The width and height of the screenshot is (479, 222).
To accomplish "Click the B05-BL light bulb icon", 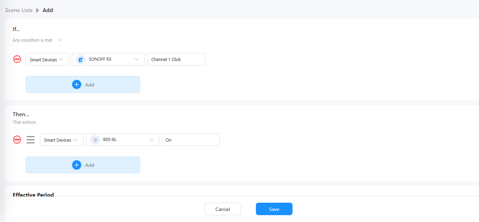I will [x=95, y=140].
